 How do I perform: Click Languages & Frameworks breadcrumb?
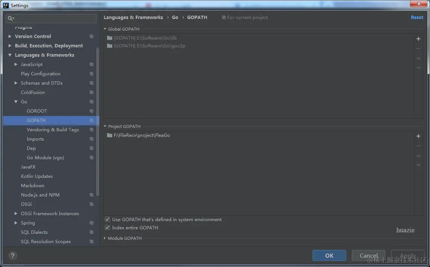(x=133, y=17)
